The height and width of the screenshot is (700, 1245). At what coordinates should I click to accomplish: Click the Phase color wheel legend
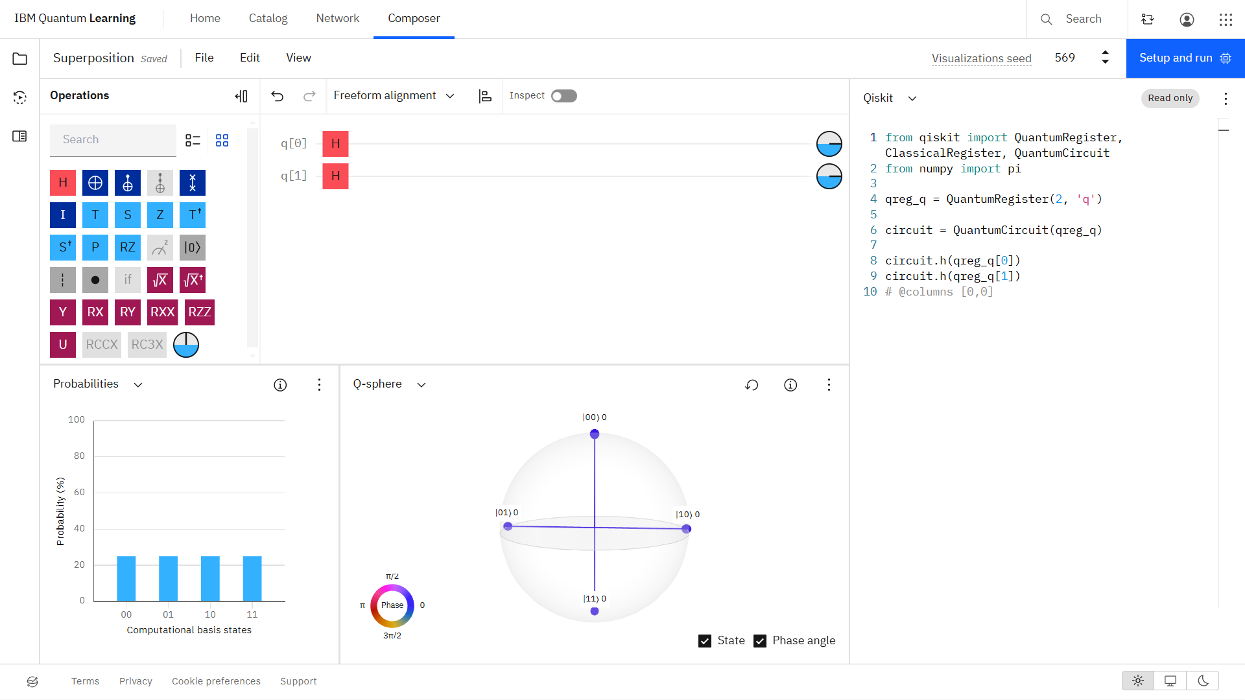tap(392, 605)
